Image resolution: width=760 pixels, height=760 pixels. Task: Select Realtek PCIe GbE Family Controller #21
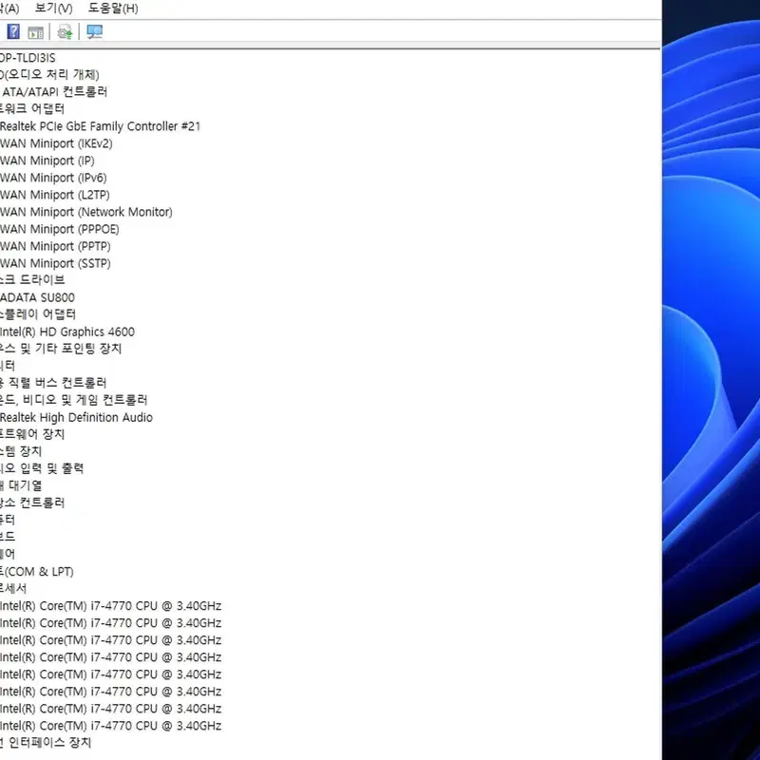100,126
